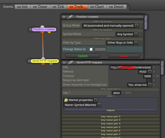Switch to the on Tick tab
Image resolution: width=165 pixels, height=138 pixels.
tap(58, 7)
